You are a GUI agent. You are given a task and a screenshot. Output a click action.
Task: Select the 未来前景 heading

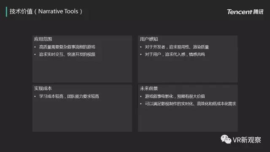[x=149, y=89]
